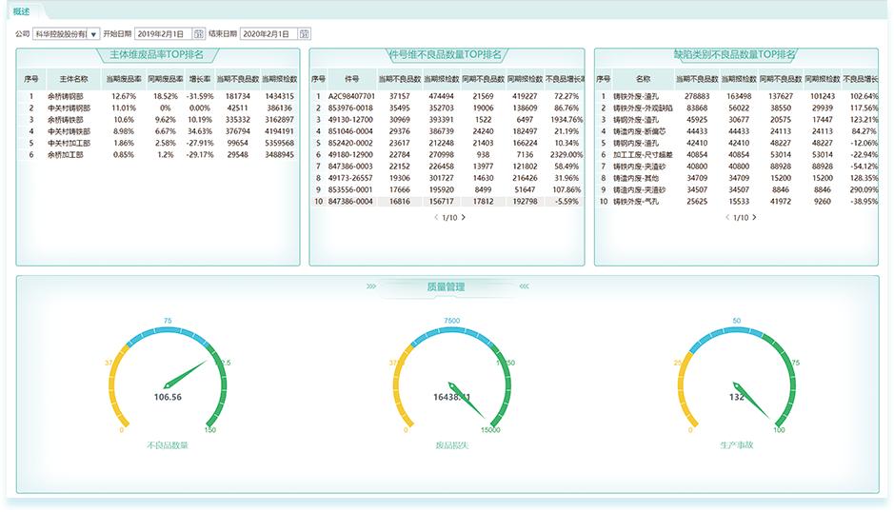
Task: Select the 质量管理 section header
Action: [446, 286]
